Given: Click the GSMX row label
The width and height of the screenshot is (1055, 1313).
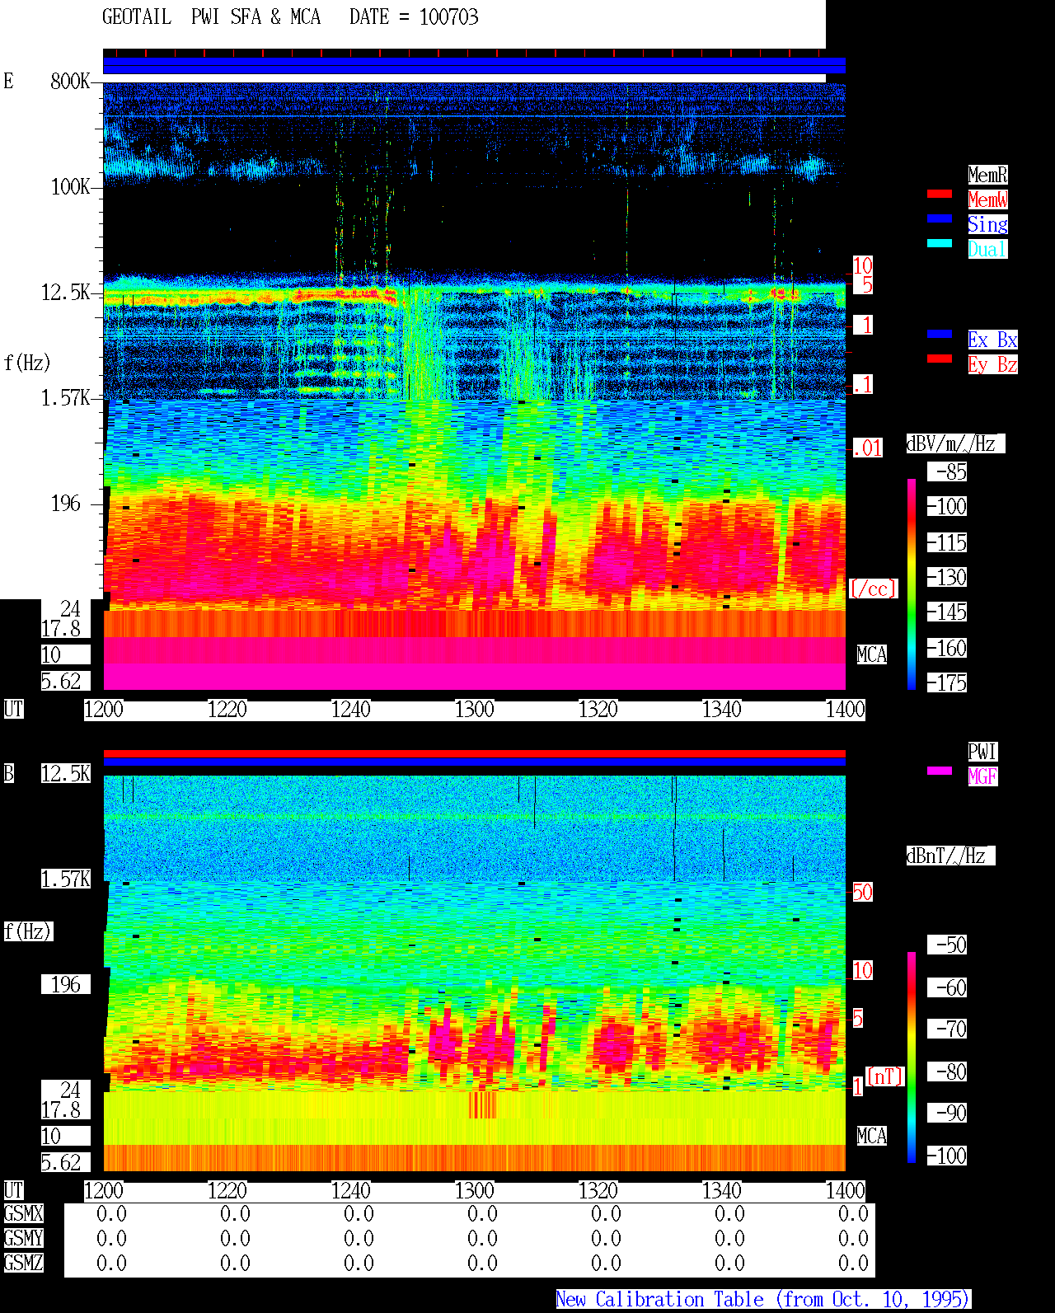Looking at the screenshot, I should click(x=23, y=1214).
